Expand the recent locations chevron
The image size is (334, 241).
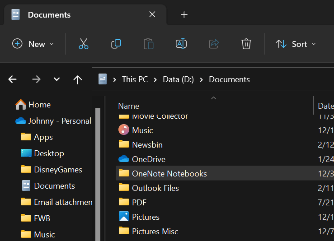tap(56, 79)
